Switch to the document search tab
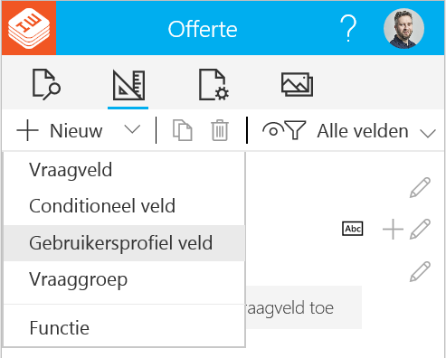The width and height of the screenshot is (446, 358). click(46, 85)
